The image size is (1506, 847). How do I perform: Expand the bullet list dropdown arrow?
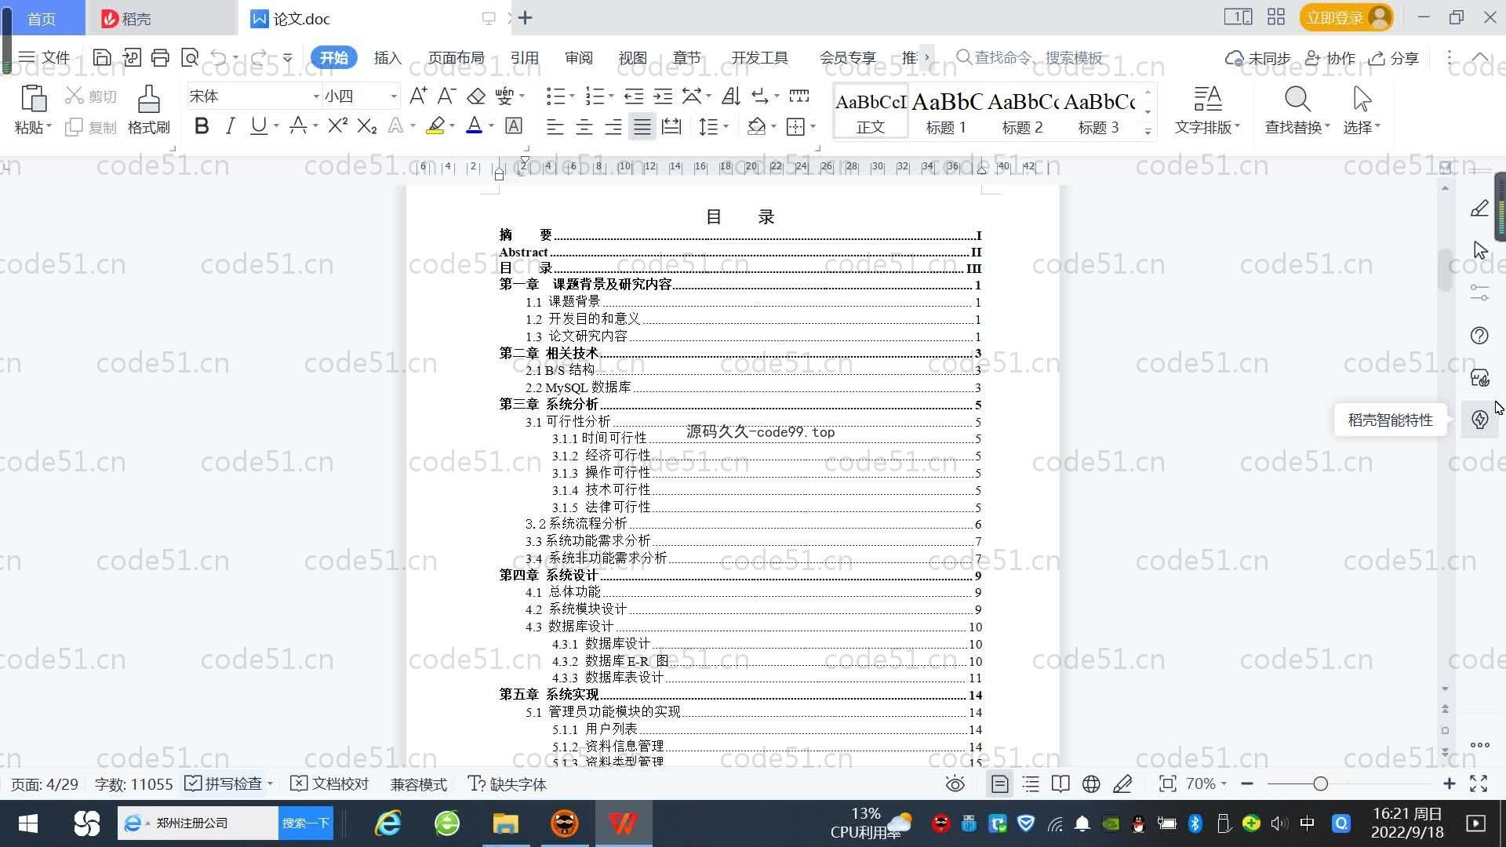[x=572, y=96]
